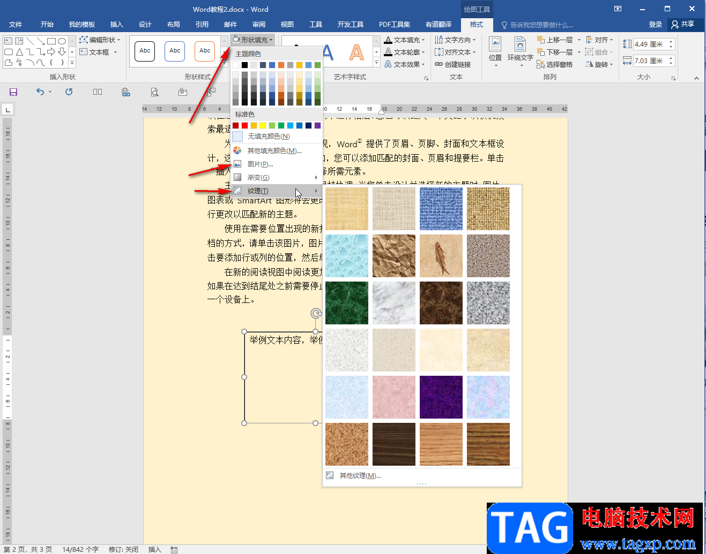706x554 pixels.
Task: Open size dialog launcher in 大小 group
Action: point(673,78)
